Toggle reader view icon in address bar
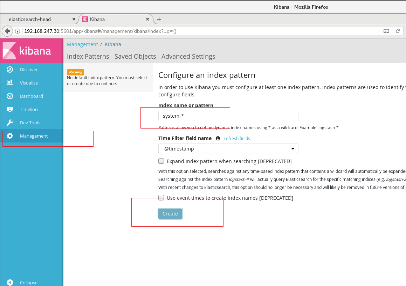Image resolution: width=406 pixels, height=286 pixels. point(386,31)
